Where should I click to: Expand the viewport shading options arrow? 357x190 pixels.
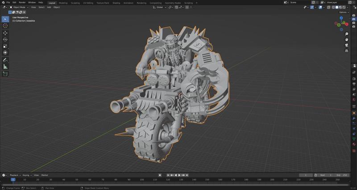(348, 7)
